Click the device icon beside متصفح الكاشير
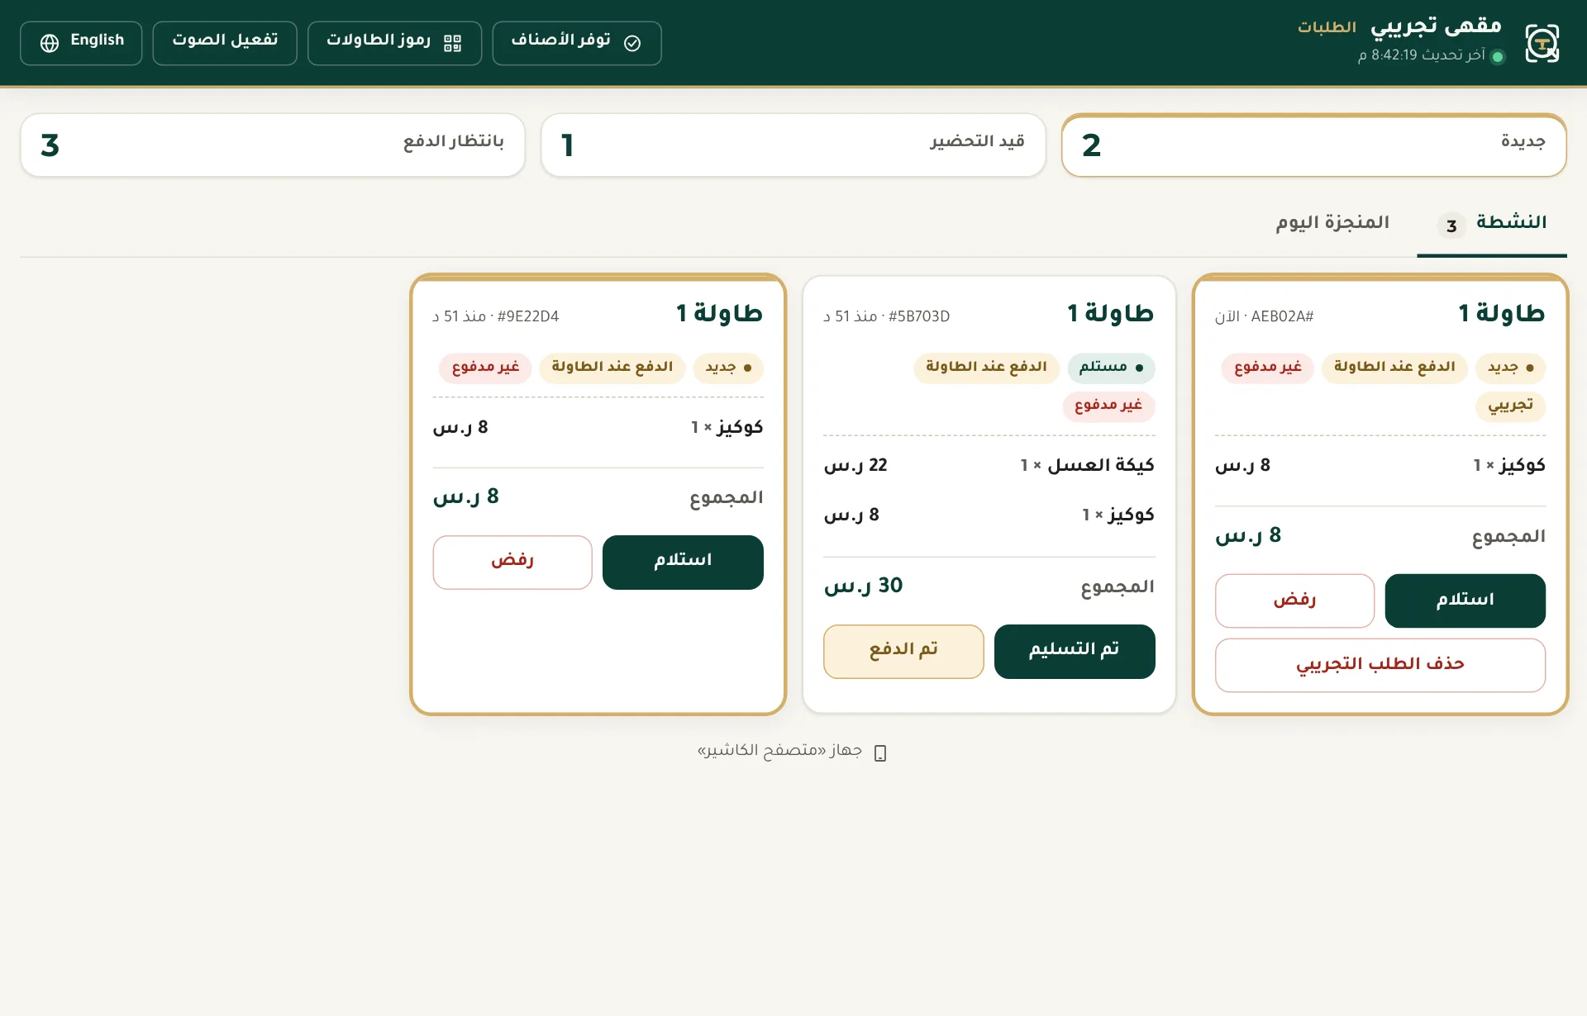1587x1016 pixels. (x=880, y=753)
